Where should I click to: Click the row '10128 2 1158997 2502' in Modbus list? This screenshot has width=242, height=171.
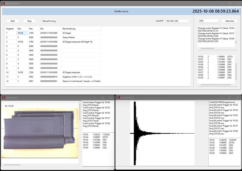point(215,78)
